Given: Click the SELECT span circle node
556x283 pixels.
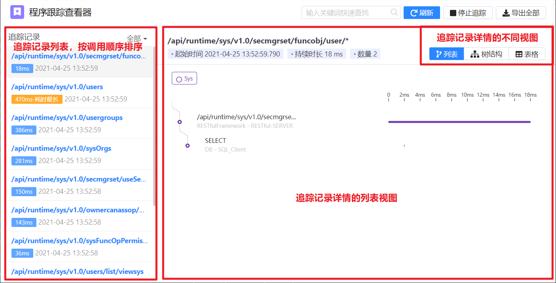Looking at the screenshot, I should [188, 146].
